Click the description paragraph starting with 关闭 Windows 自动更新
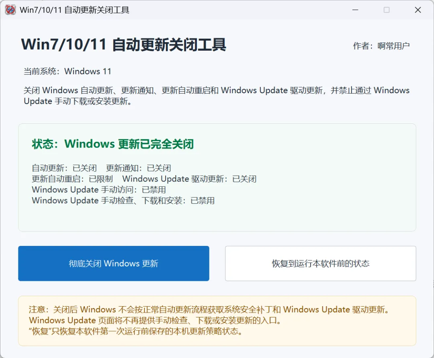434x358 pixels. click(x=217, y=96)
